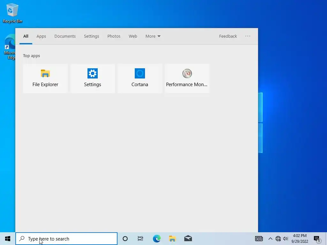This screenshot has height=245, width=327.
Task: Open File Explorer from Top apps
Action: [x=45, y=78]
